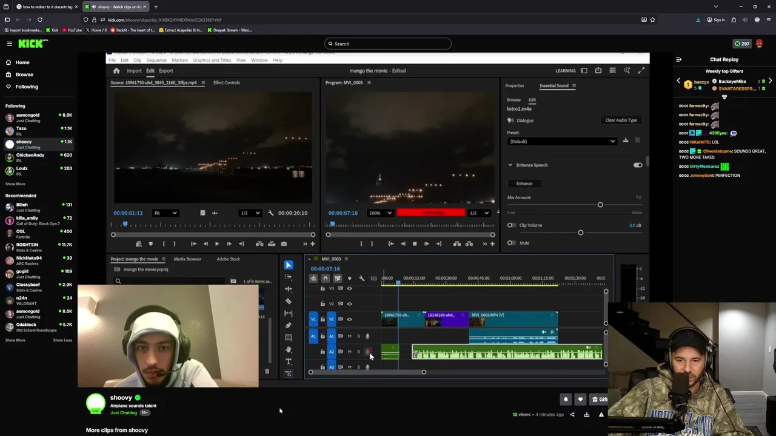Toggle the Enhance Speech switch
This screenshot has width=776, height=436.
pos(638,165)
